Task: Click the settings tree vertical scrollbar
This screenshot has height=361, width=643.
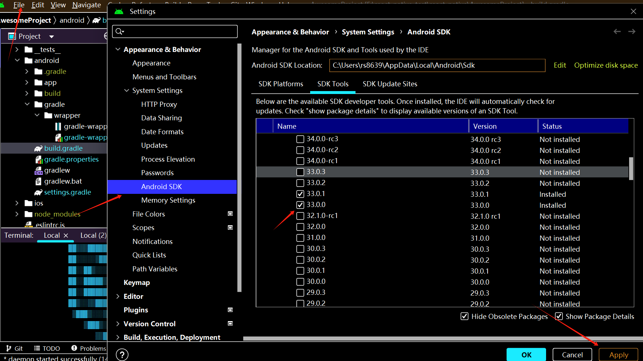Action: [239, 168]
